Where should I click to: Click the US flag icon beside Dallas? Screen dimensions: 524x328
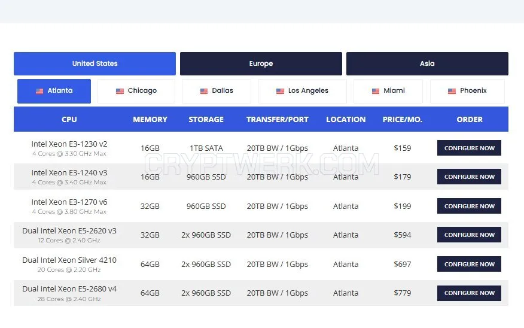tap(204, 91)
